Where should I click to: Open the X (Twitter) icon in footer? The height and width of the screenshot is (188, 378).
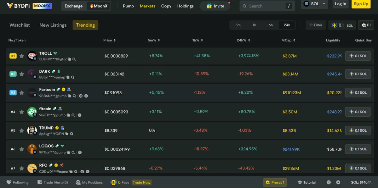pos(329,182)
